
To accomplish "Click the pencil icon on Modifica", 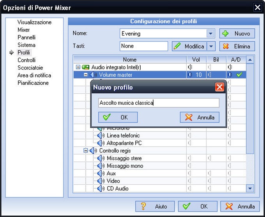I will (177, 46).
